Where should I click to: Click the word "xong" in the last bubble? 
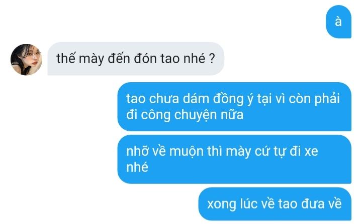click(222, 204)
